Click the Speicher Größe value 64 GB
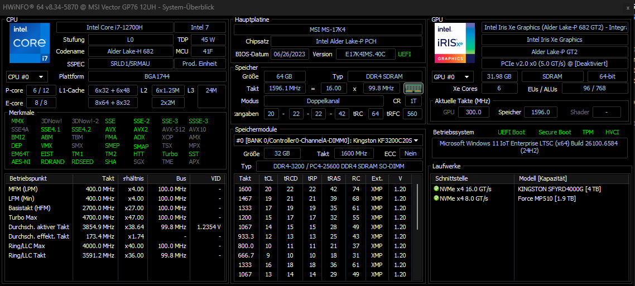 tap(284, 76)
